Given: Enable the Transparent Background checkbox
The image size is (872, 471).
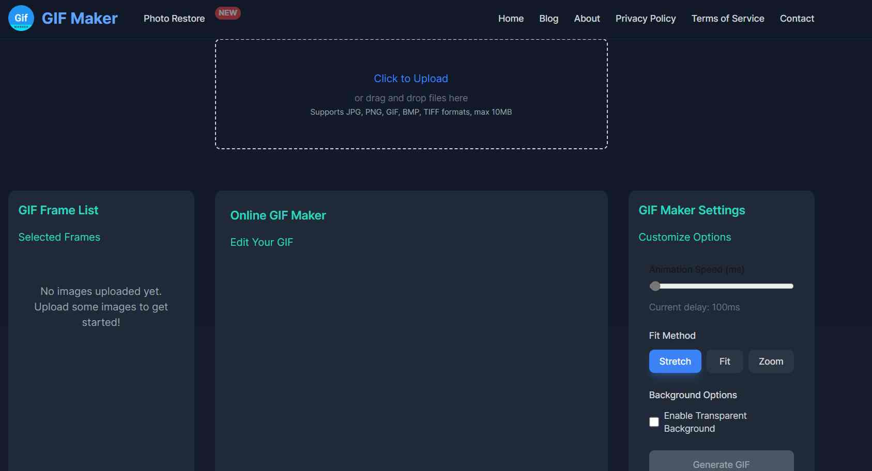Looking at the screenshot, I should pos(654,422).
